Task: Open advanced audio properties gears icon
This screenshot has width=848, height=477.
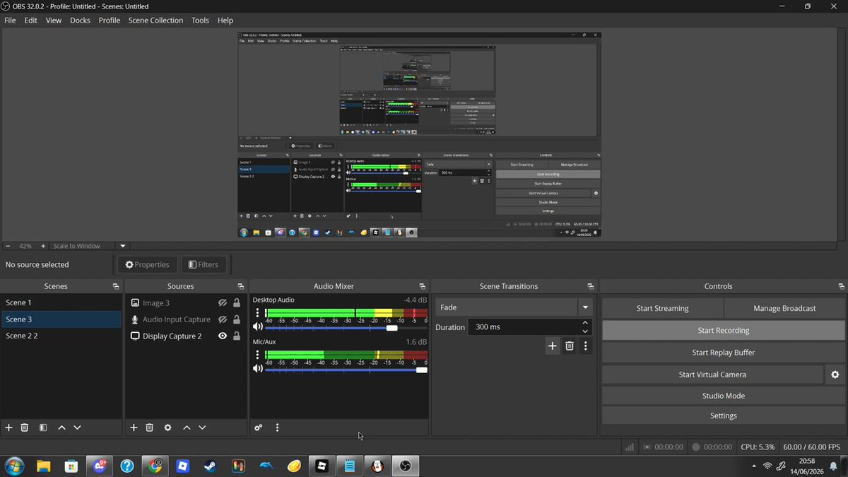Action: [x=259, y=428]
